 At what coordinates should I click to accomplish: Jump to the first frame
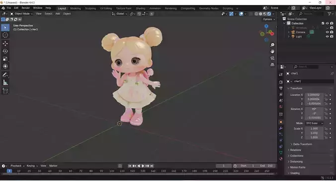(x=130, y=166)
